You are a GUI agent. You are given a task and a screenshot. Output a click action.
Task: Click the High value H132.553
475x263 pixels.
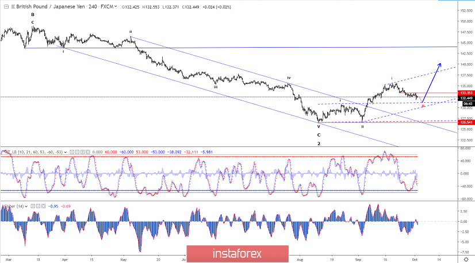click(x=151, y=7)
